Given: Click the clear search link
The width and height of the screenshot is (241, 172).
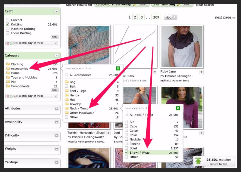Looking at the screenshot, I should [x=205, y=5].
